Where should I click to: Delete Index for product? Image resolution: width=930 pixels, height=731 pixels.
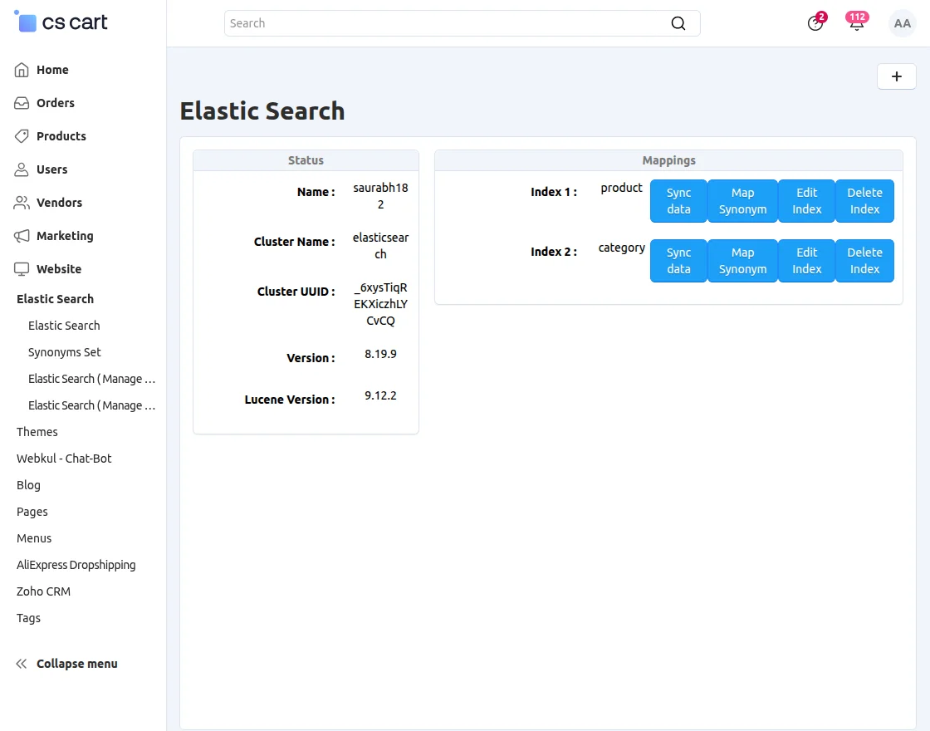click(864, 201)
